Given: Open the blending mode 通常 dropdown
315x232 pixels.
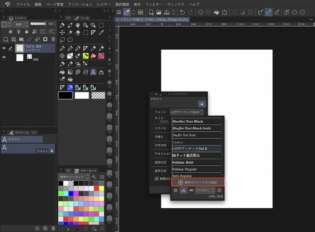Looking at the screenshot, I should [x=21, y=24].
